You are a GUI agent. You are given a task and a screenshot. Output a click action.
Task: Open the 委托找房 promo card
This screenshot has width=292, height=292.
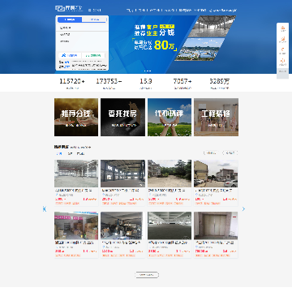point(122,117)
